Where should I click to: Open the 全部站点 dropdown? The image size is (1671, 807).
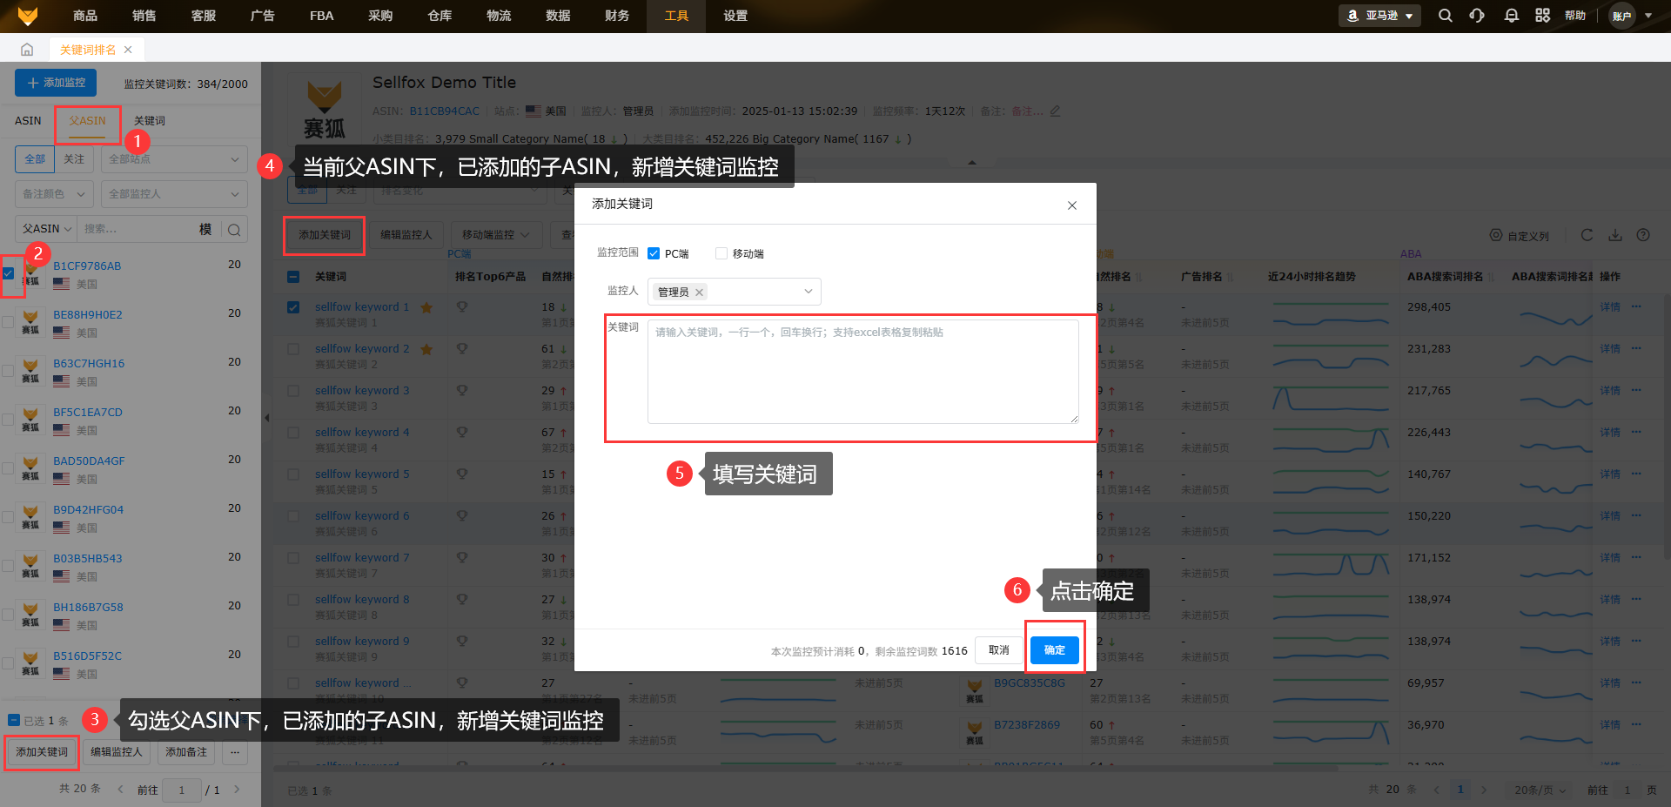(x=174, y=159)
